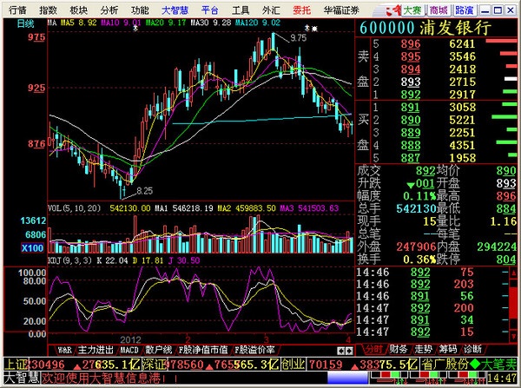Open the 指数 menu
Screen dimensions: 521x388
pyautogui.click(x=49, y=10)
